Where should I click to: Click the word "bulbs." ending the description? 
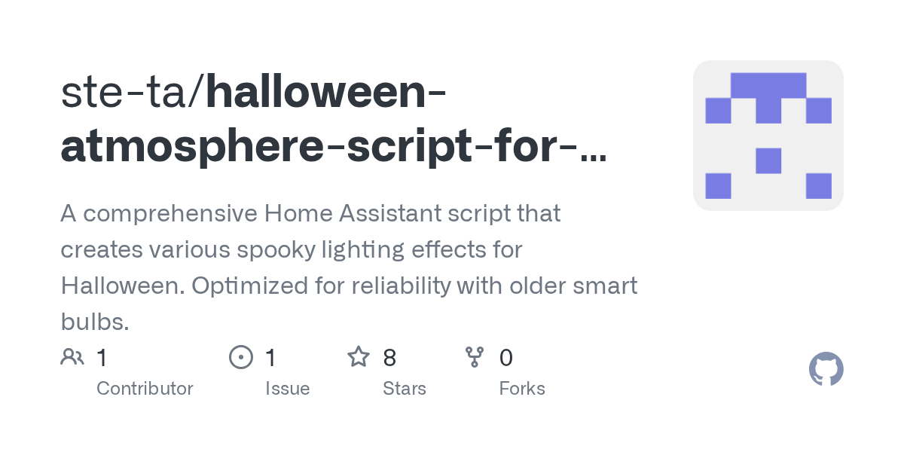tap(95, 322)
